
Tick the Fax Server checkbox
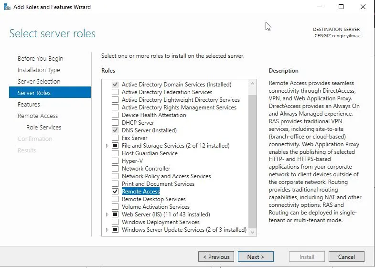tap(115, 138)
